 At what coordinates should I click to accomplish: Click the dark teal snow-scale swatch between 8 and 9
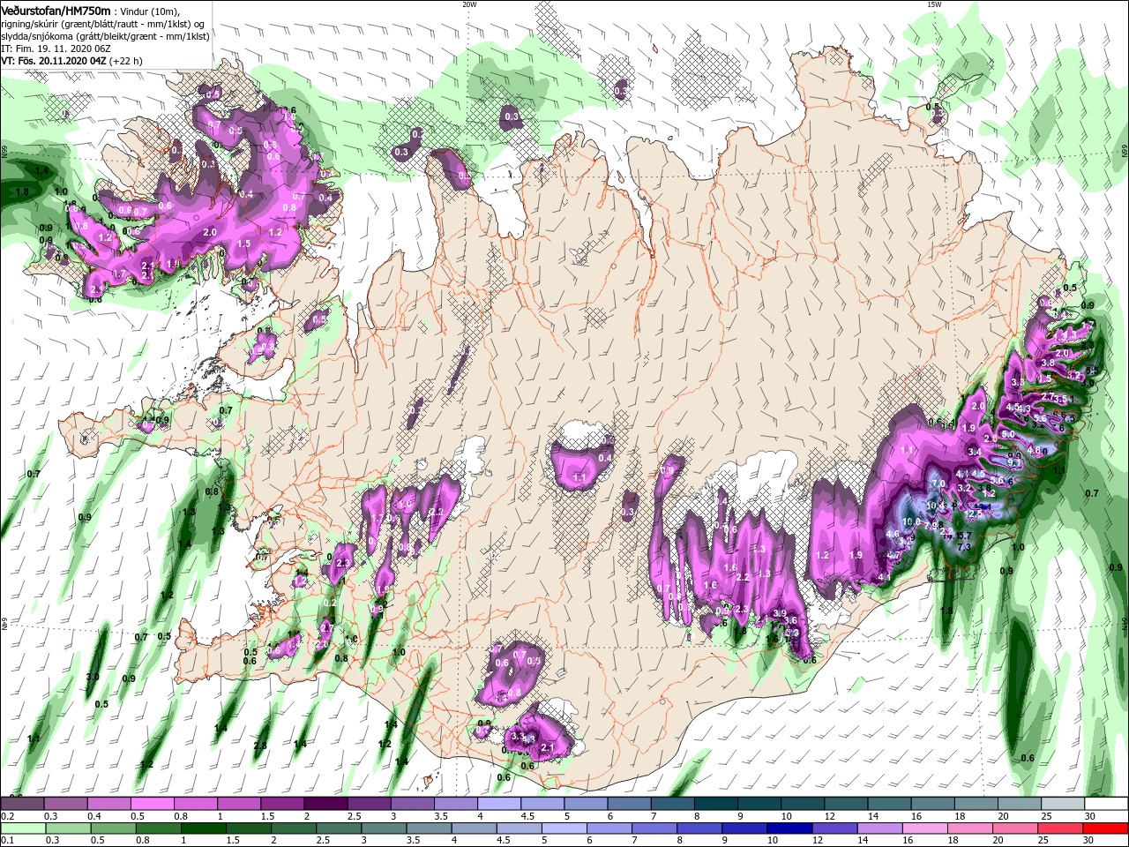pyautogui.click(x=716, y=803)
